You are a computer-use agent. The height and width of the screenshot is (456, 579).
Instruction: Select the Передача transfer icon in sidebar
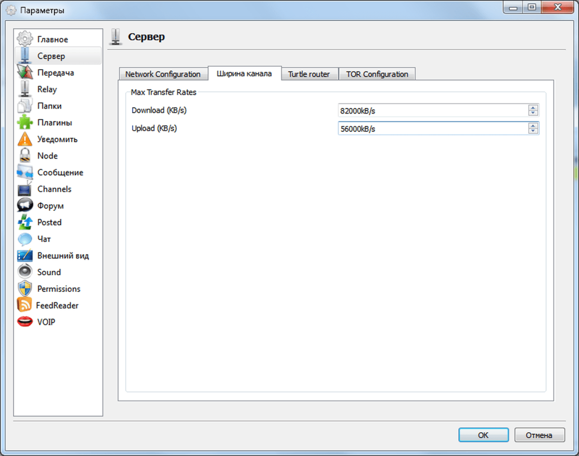25,72
